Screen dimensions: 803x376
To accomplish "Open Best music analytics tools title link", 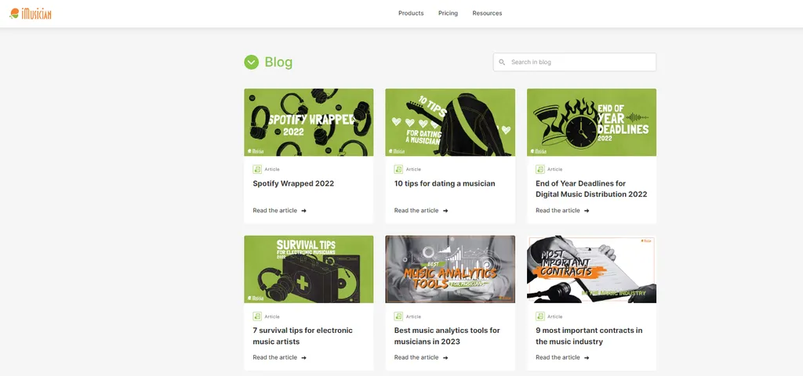I will pos(447,336).
